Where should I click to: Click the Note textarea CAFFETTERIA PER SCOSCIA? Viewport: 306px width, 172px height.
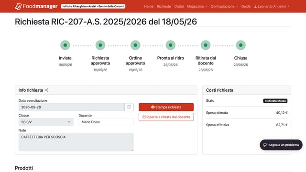click(x=76, y=142)
